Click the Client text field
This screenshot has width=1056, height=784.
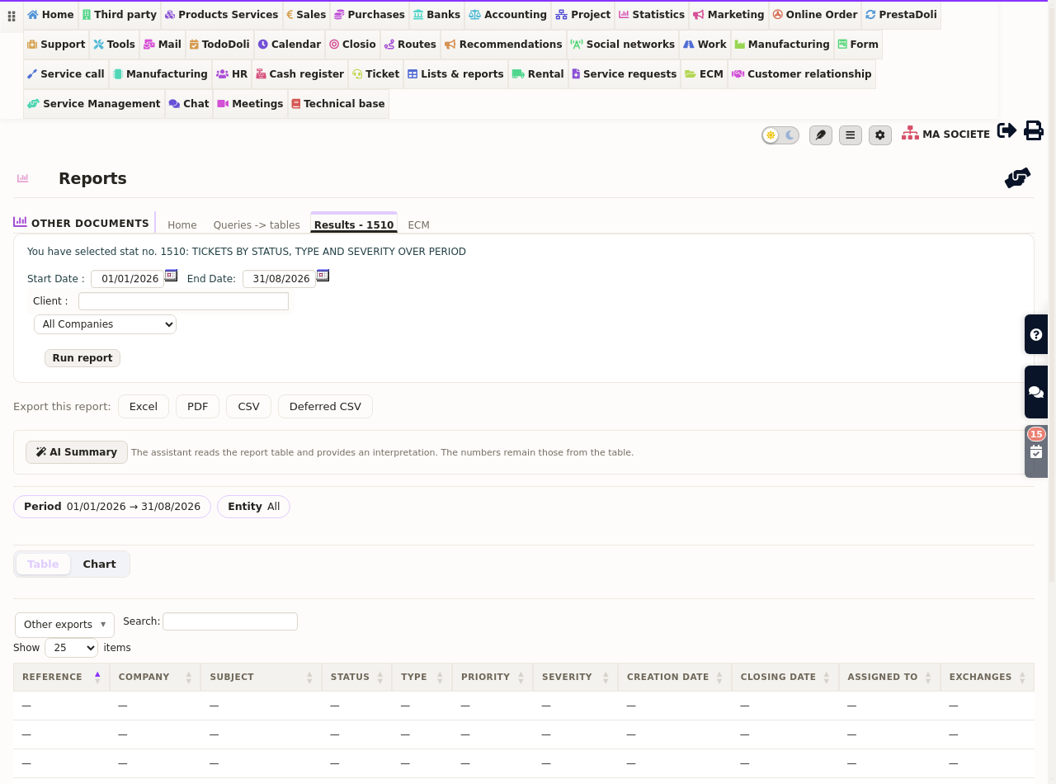183,301
